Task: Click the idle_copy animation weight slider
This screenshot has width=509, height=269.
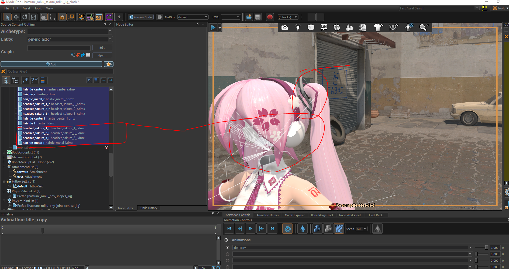Action: click(481, 248)
